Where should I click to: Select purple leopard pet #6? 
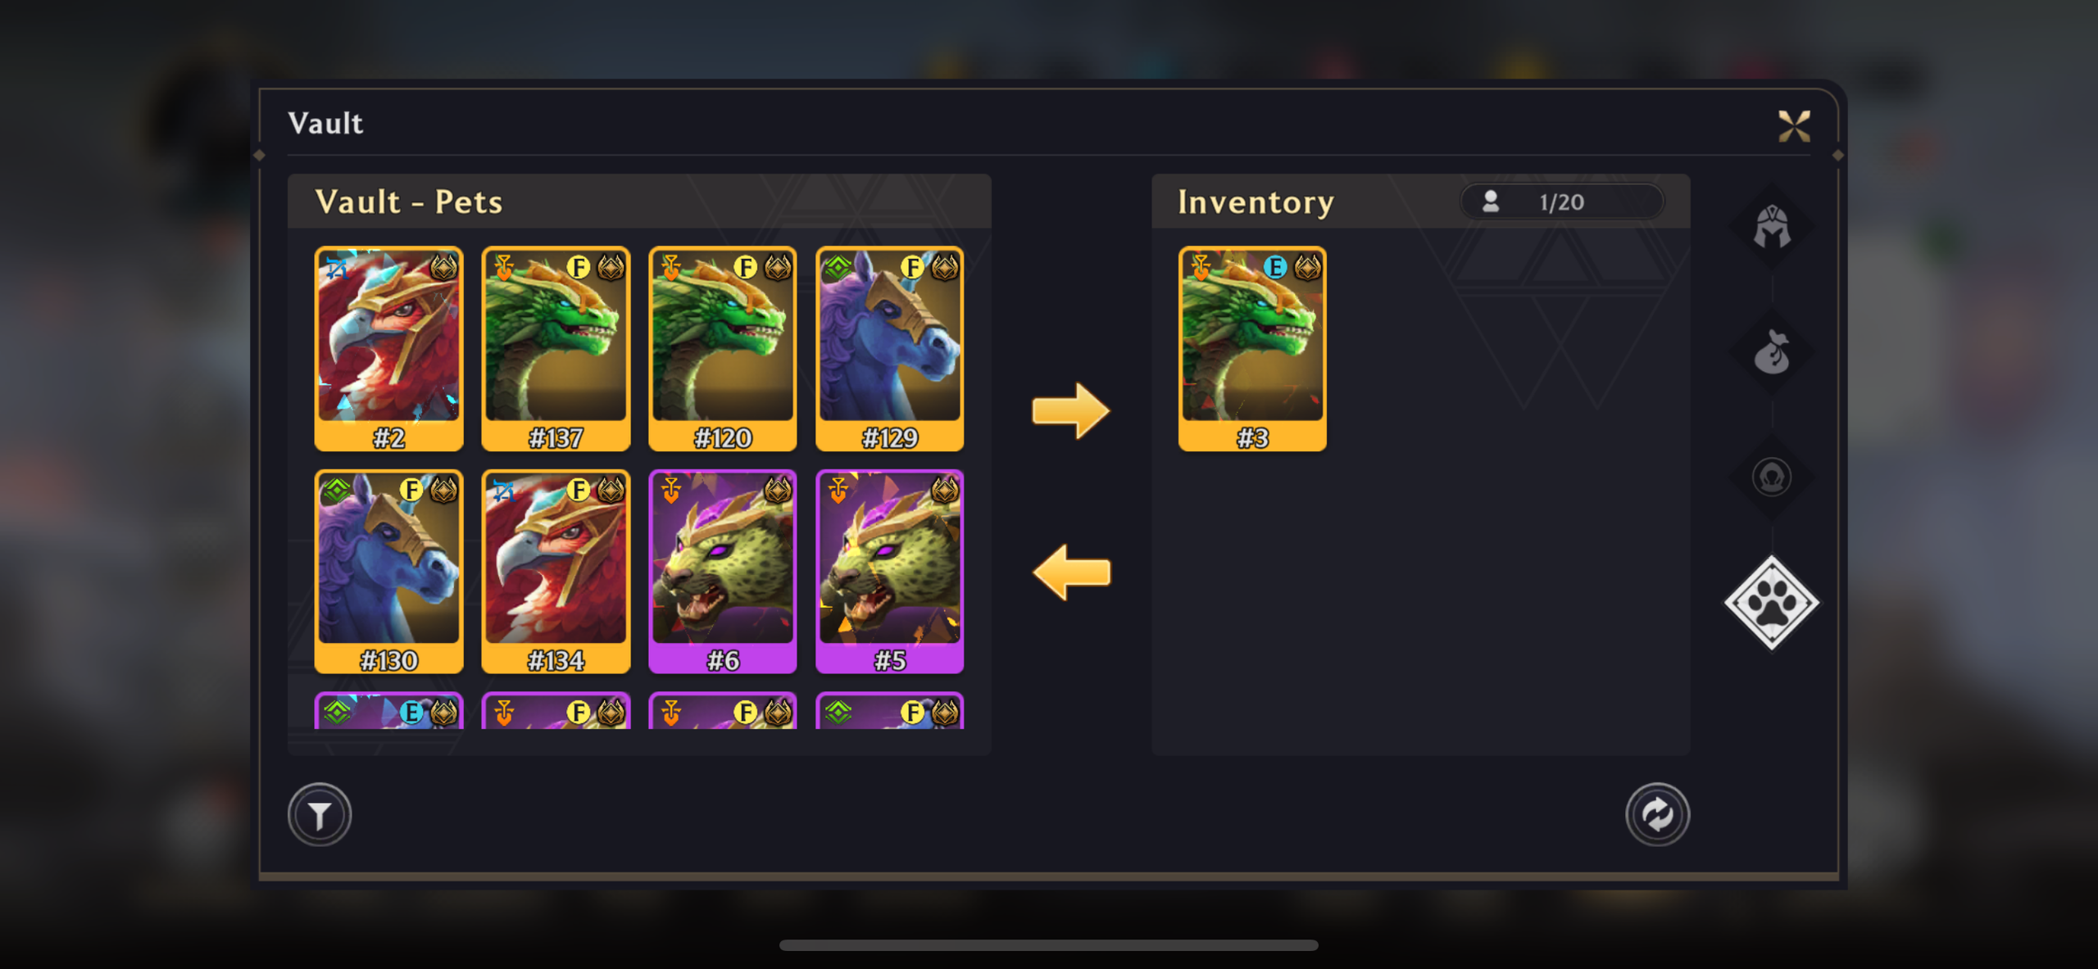click(x=723, y=572)
